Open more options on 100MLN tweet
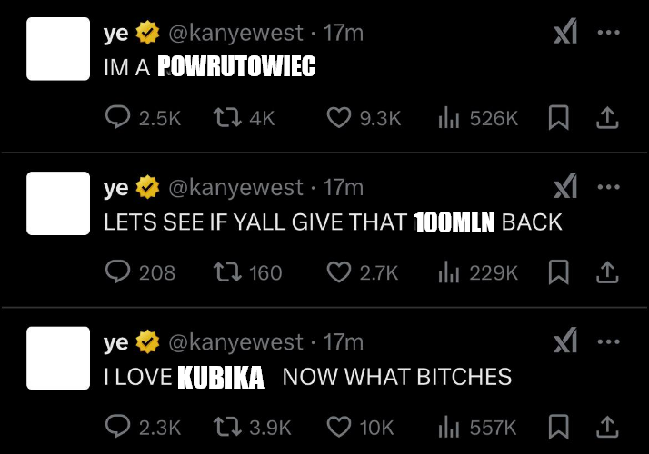Screen dimensions: 649x454 pyautogui.click(x=608, y=187)
